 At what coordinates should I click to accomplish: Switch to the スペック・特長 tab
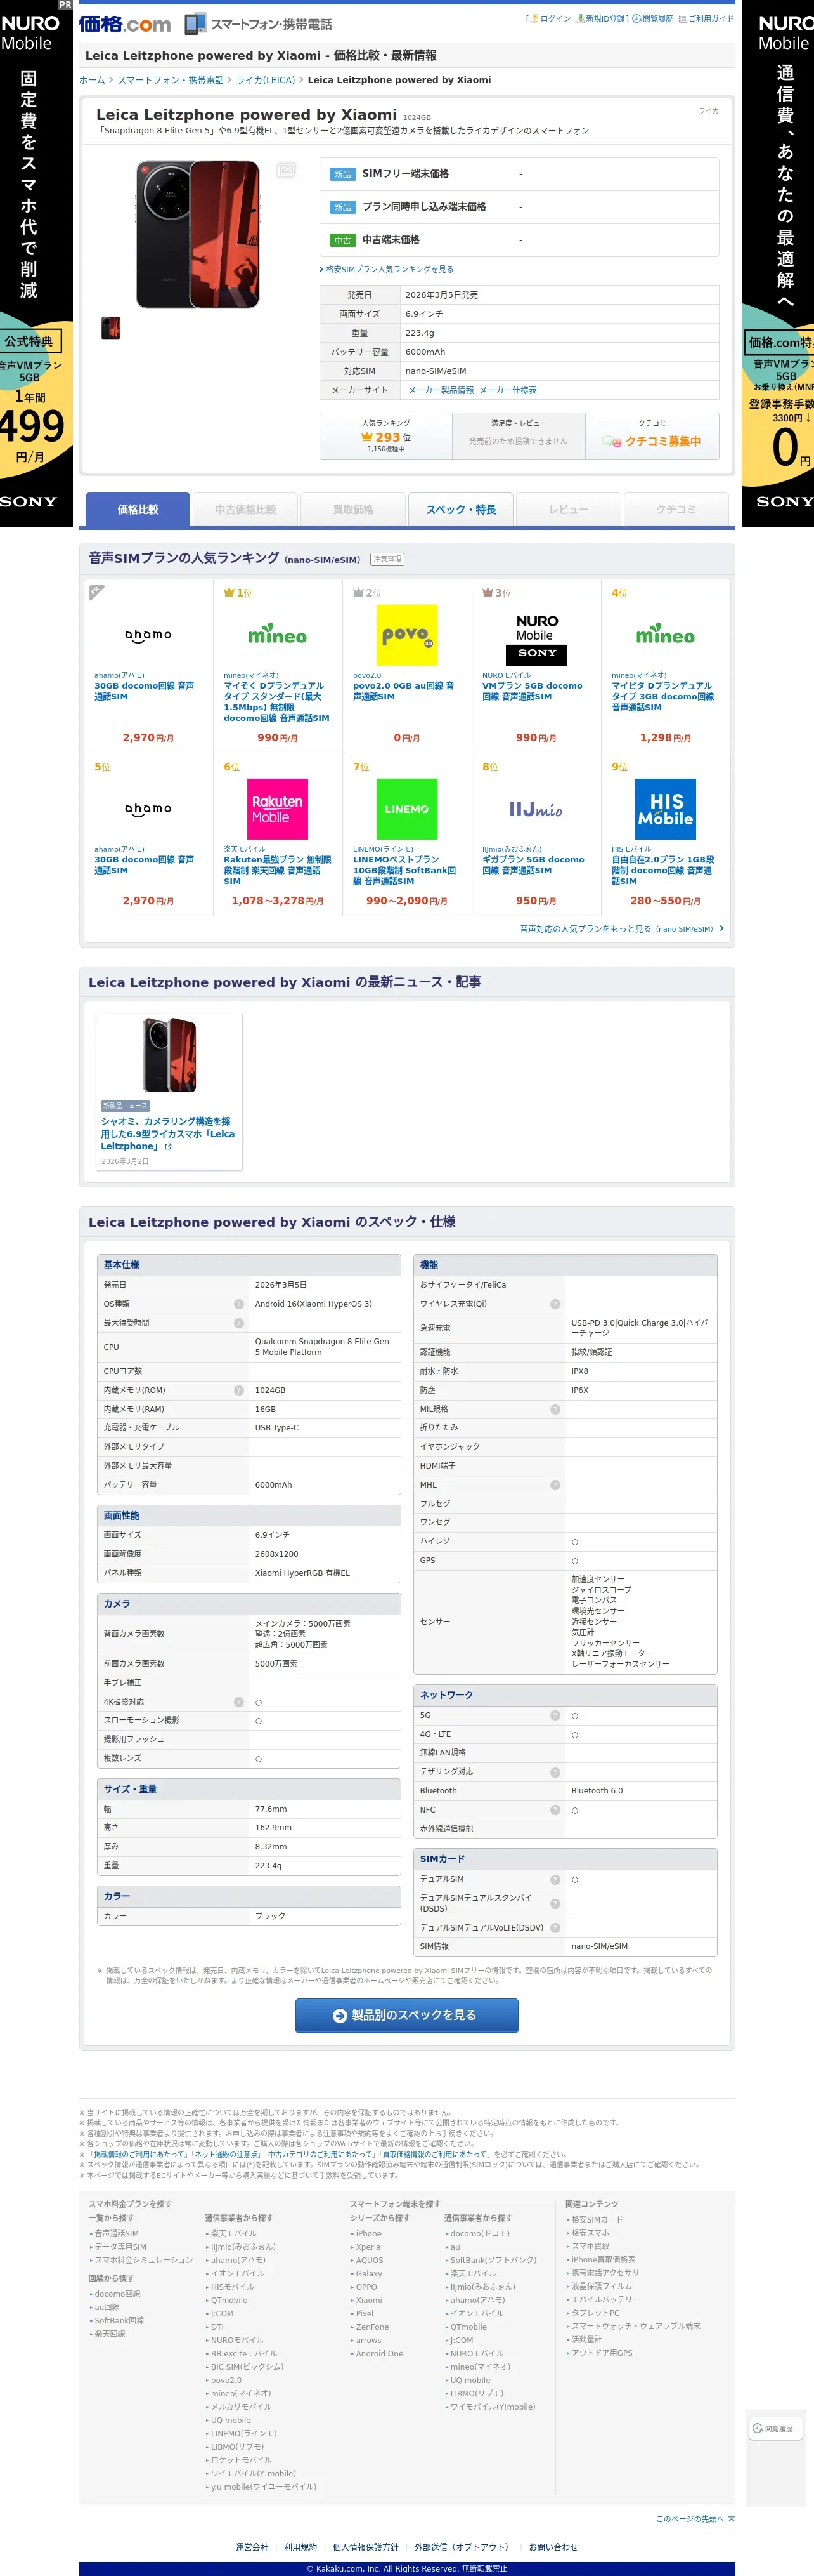460,509
